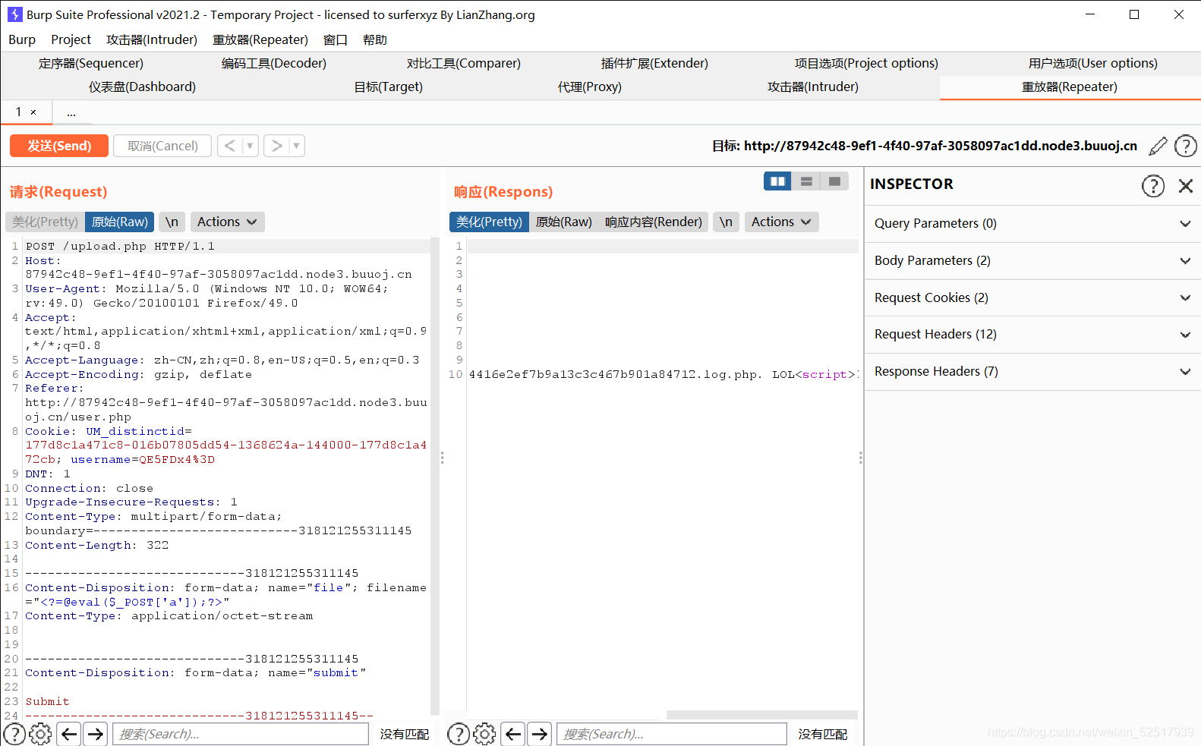
Task: Open request search help icon
Action: click(x=14, y=734)
